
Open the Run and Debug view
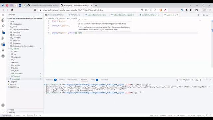tap(3, 38)
